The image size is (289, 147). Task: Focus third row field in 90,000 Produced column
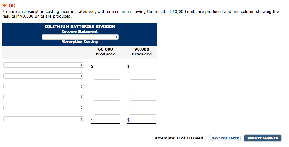click(x=143, y=87)
